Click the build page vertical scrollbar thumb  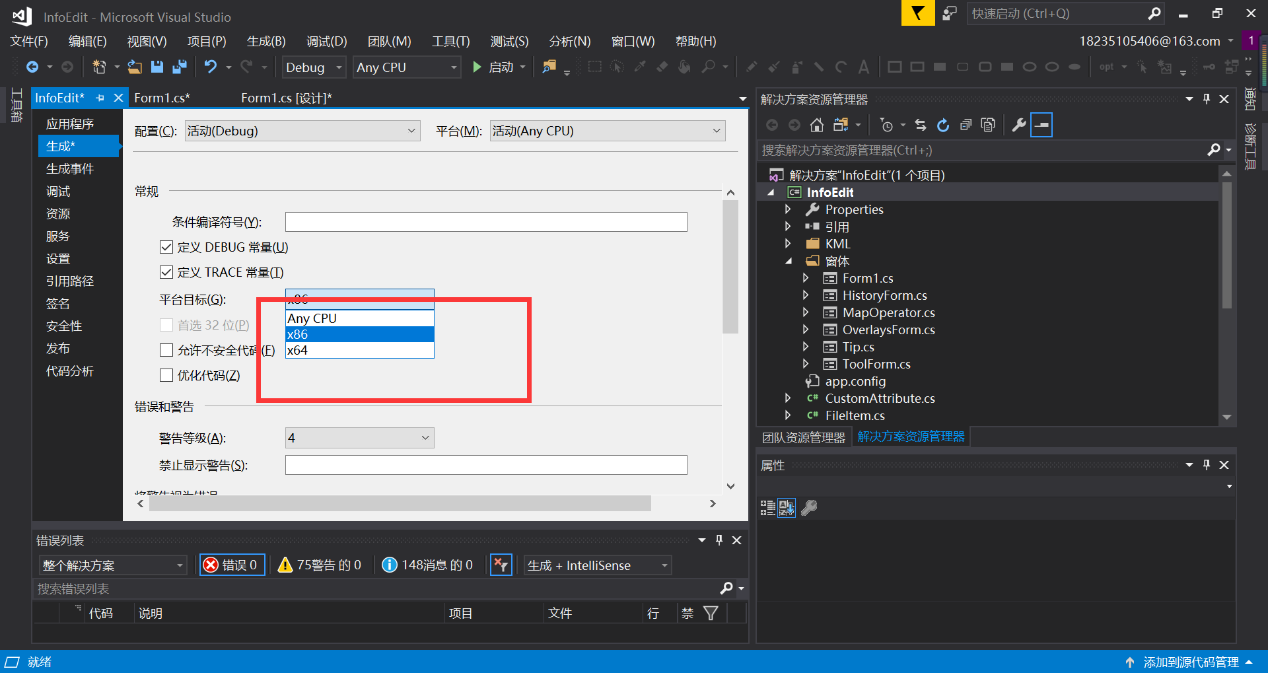(x=730, y=267)
